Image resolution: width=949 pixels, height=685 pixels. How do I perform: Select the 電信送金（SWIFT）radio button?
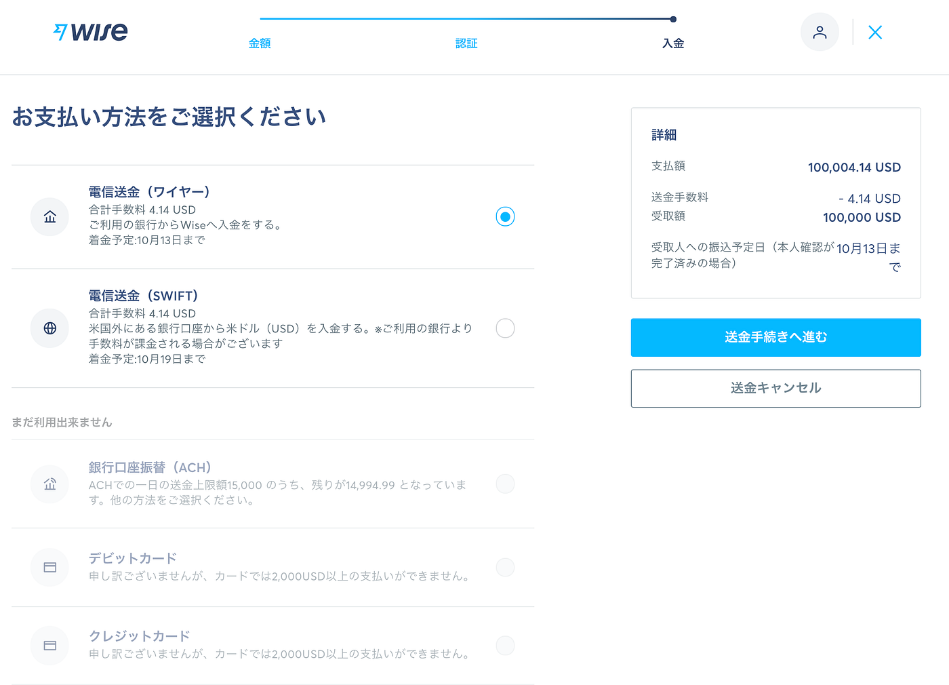[x=505, y=328]
